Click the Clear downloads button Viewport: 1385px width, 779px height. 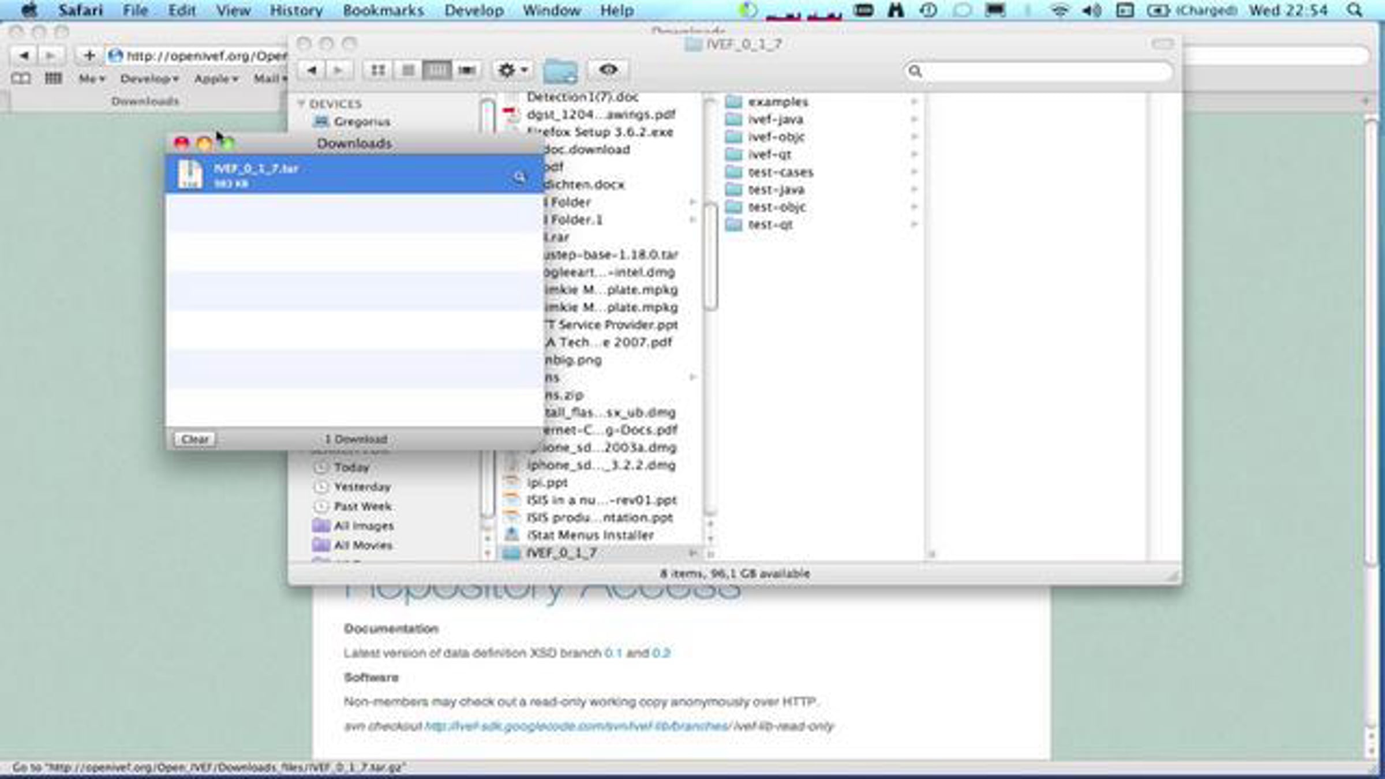tap(194, 439)
